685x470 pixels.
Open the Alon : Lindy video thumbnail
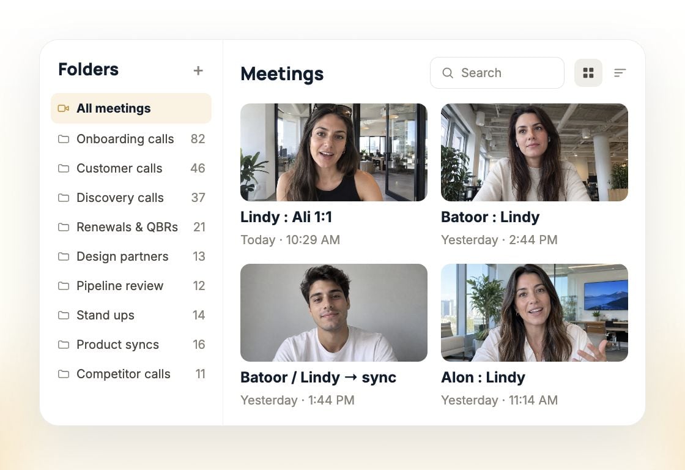[x=535, y=313]
